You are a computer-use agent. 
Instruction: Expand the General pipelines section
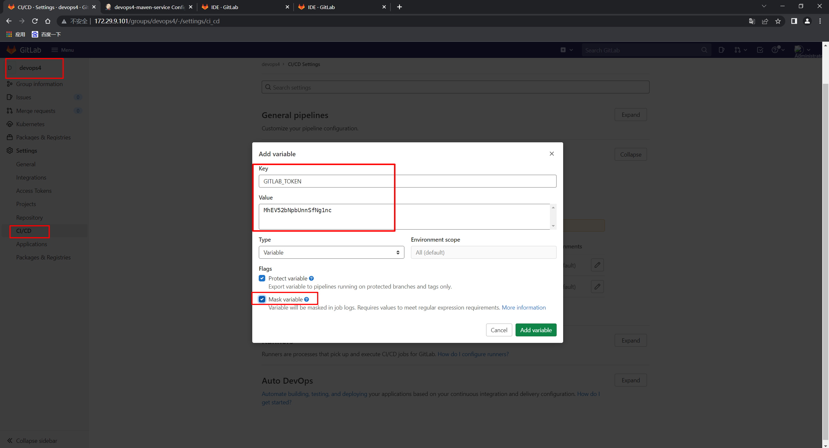point(630,115)
